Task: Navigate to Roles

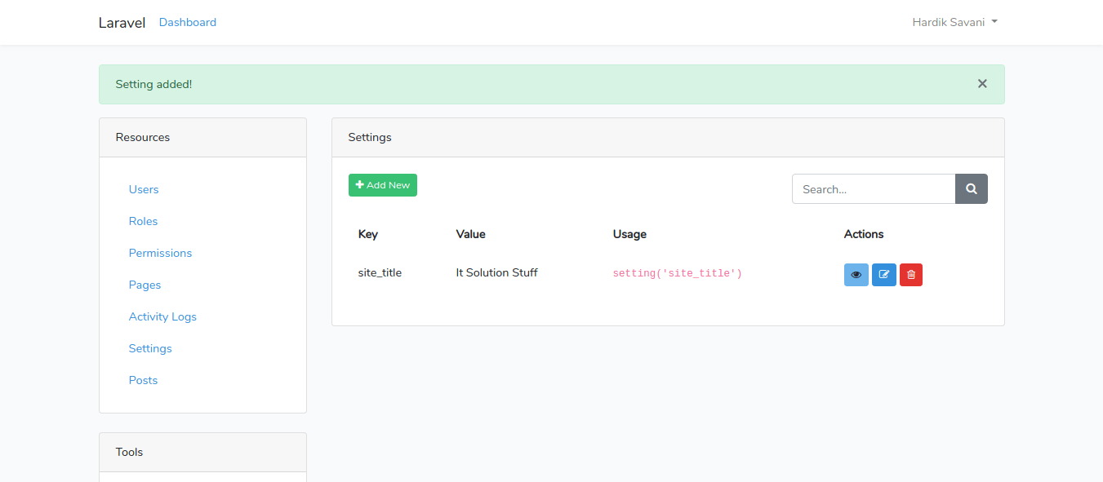Action: [143, 221]
